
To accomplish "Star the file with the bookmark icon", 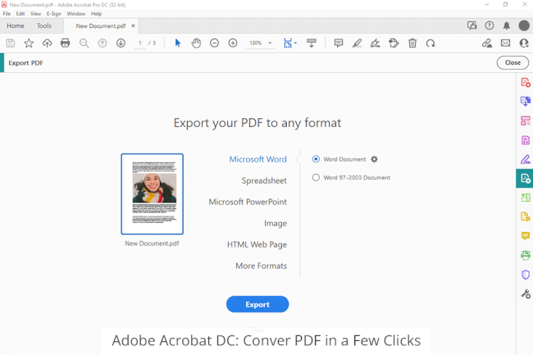I will [x=29, y=43].
